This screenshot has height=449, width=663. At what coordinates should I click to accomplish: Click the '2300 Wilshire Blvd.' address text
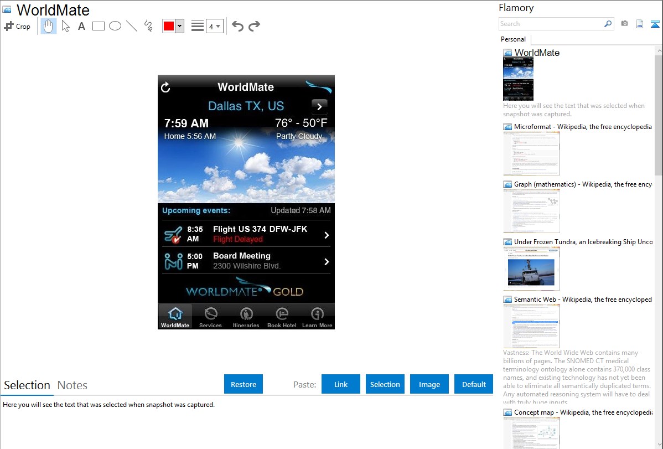tap(247, 266)
